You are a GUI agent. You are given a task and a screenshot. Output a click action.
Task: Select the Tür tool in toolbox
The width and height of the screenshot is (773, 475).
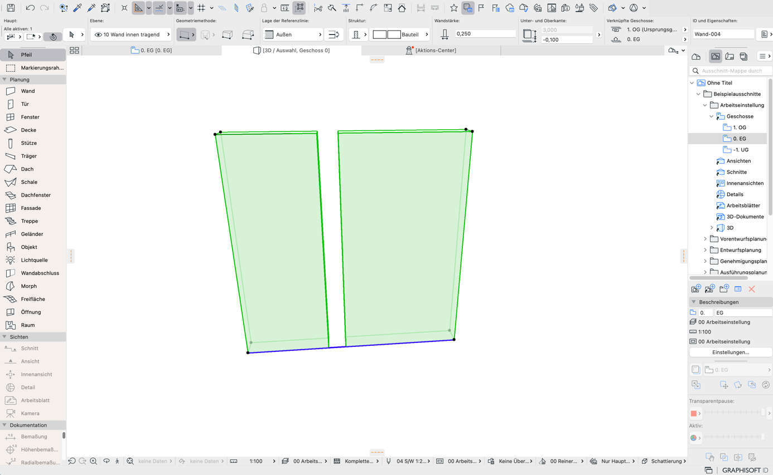pos(33,104)
